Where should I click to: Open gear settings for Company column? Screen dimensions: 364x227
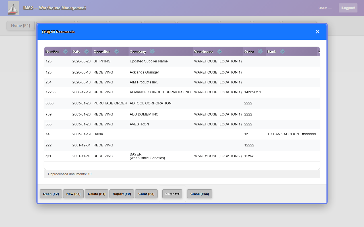click(152, 51)
